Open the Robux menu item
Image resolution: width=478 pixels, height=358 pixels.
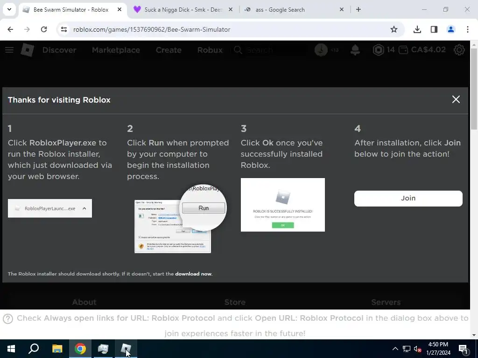tap(210, 50)
